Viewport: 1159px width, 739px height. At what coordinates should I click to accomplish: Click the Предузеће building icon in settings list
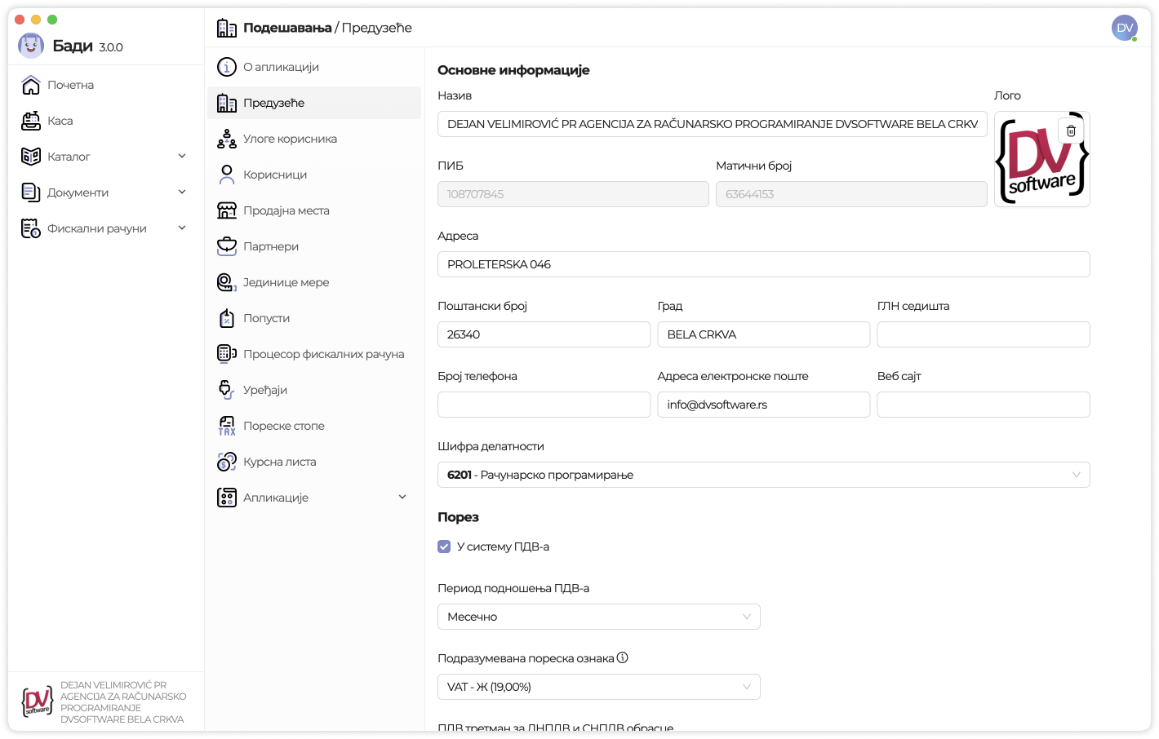(x=227, y=103)
